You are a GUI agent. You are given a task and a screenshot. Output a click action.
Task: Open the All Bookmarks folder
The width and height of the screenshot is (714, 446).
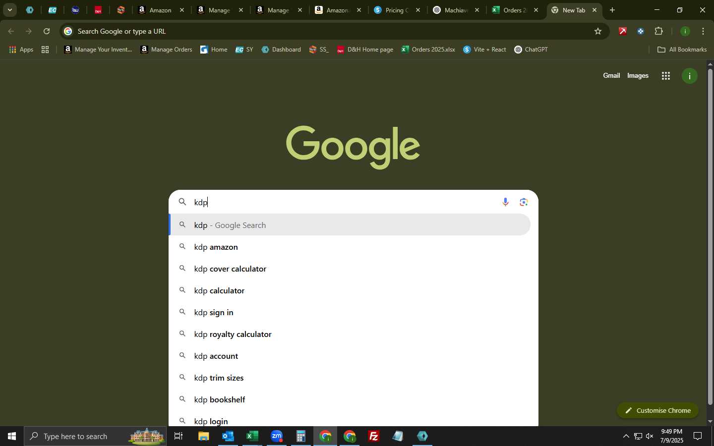(x=682, y=50)
